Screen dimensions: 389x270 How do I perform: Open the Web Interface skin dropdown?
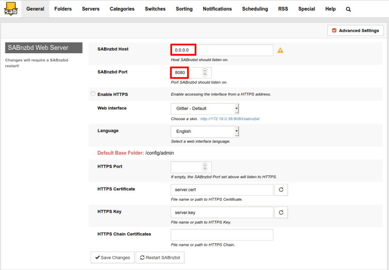click(x=205, y=109)
